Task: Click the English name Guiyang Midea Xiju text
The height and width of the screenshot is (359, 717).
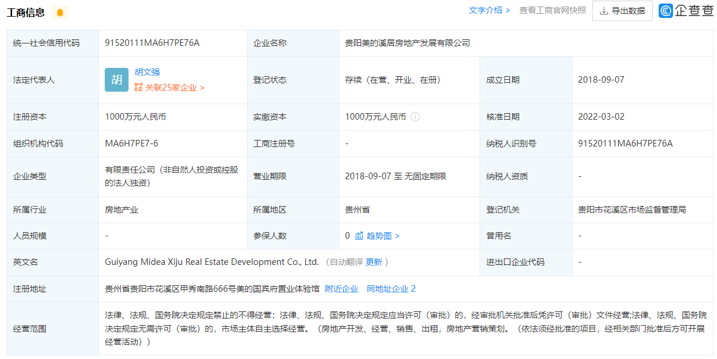Action: click(212, 262)
